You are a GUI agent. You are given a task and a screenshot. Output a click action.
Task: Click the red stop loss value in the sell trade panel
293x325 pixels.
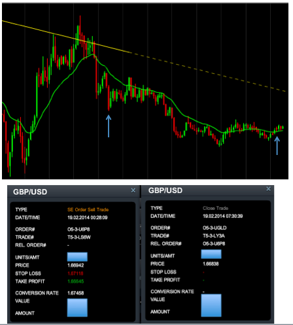[x=75, y=273]
